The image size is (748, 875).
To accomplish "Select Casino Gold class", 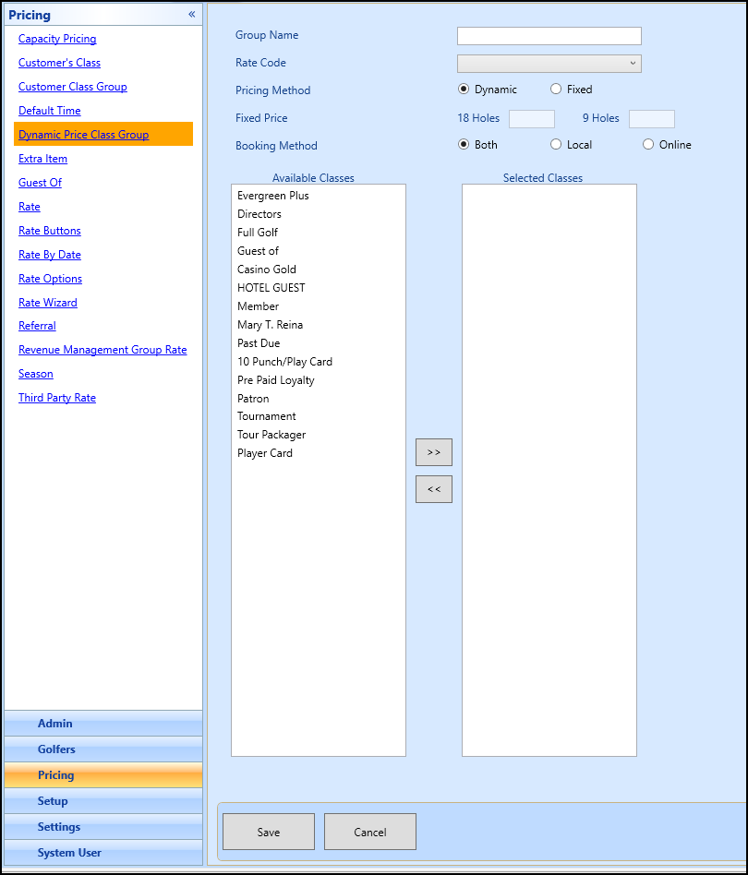I will tap(267, 269).
